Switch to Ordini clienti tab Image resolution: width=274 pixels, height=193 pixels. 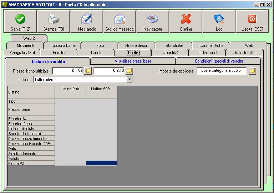208,53
